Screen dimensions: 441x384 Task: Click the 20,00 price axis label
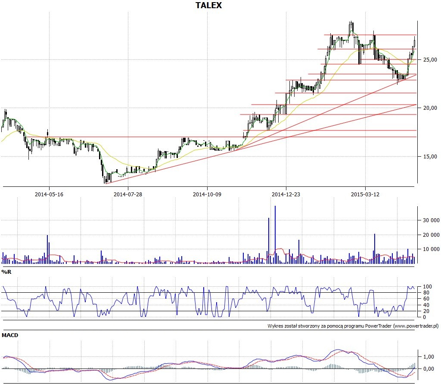[x=430, y=108]
